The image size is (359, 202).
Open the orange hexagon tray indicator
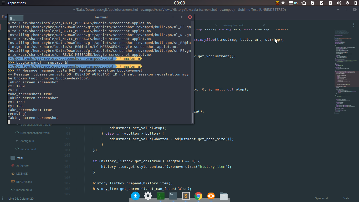277,3
